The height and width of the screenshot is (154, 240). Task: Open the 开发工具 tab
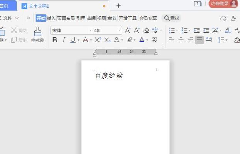[128, 18]
